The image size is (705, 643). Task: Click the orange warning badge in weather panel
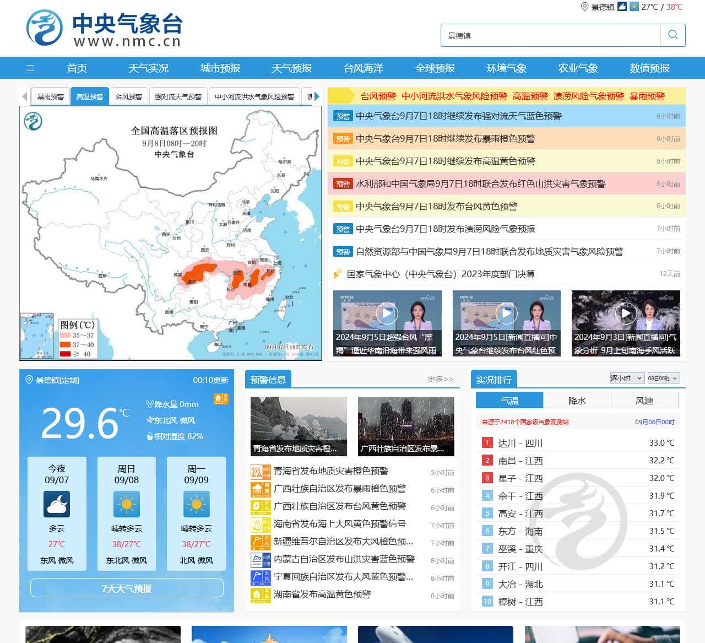tap(221, 398)
